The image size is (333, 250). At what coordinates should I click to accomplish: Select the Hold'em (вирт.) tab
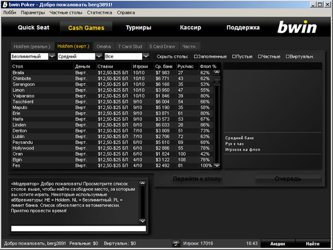(73, 46)
